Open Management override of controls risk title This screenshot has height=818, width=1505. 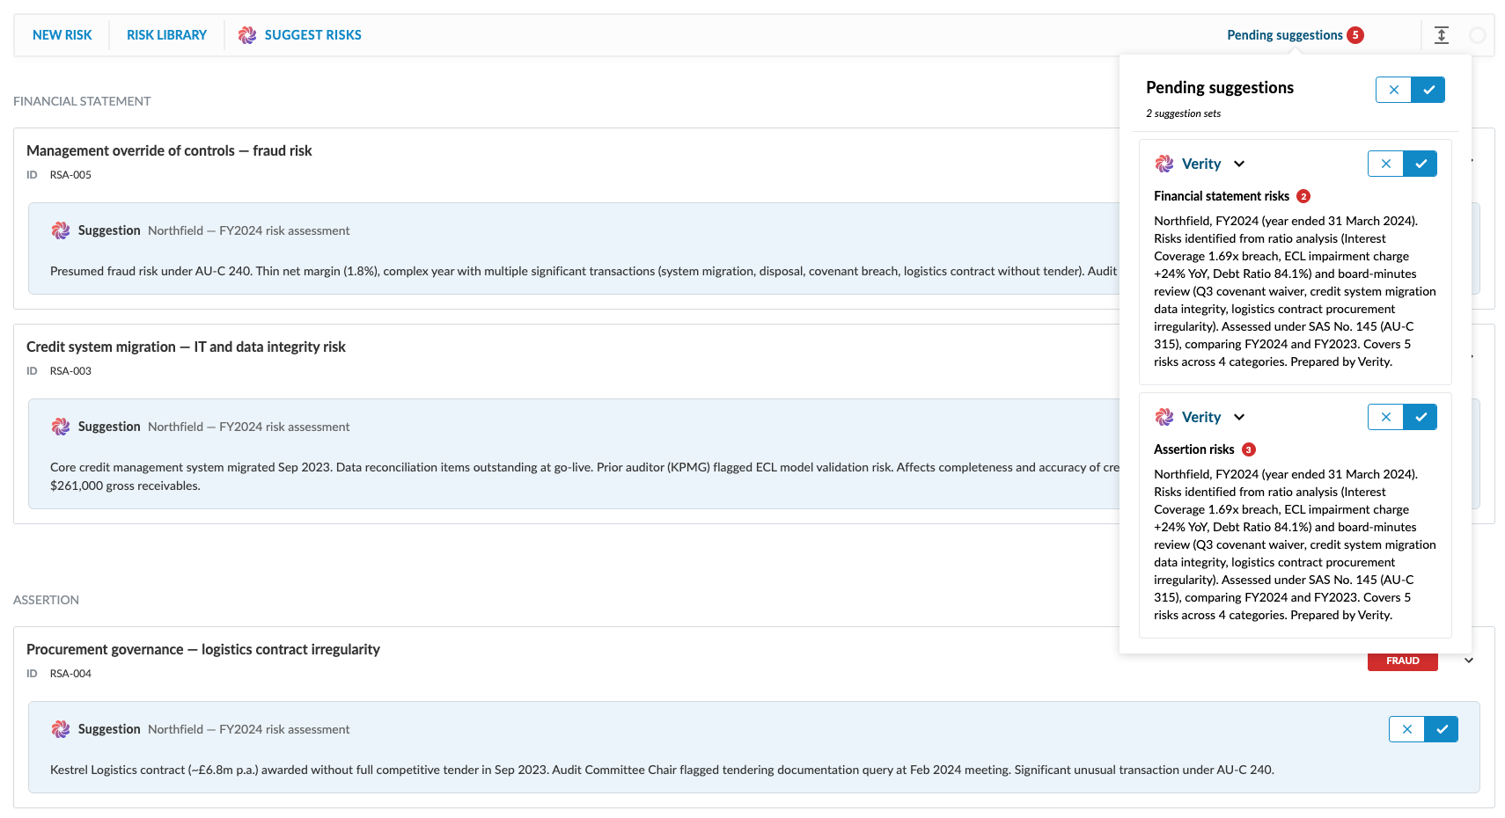coord(169,150)
